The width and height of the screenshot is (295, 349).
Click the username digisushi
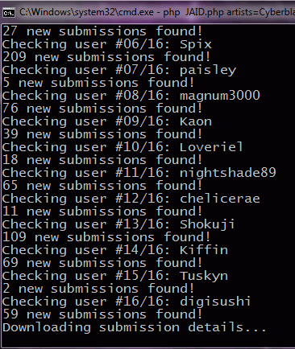tap(215, 302)
